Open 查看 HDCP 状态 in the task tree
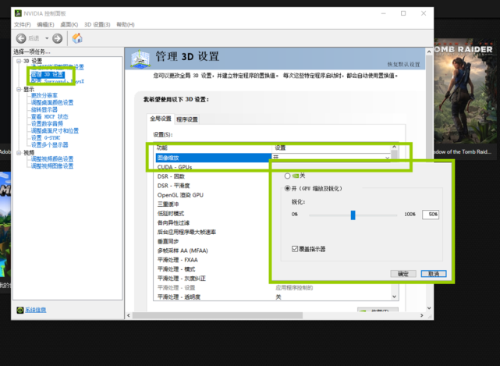 click(49, 116)
